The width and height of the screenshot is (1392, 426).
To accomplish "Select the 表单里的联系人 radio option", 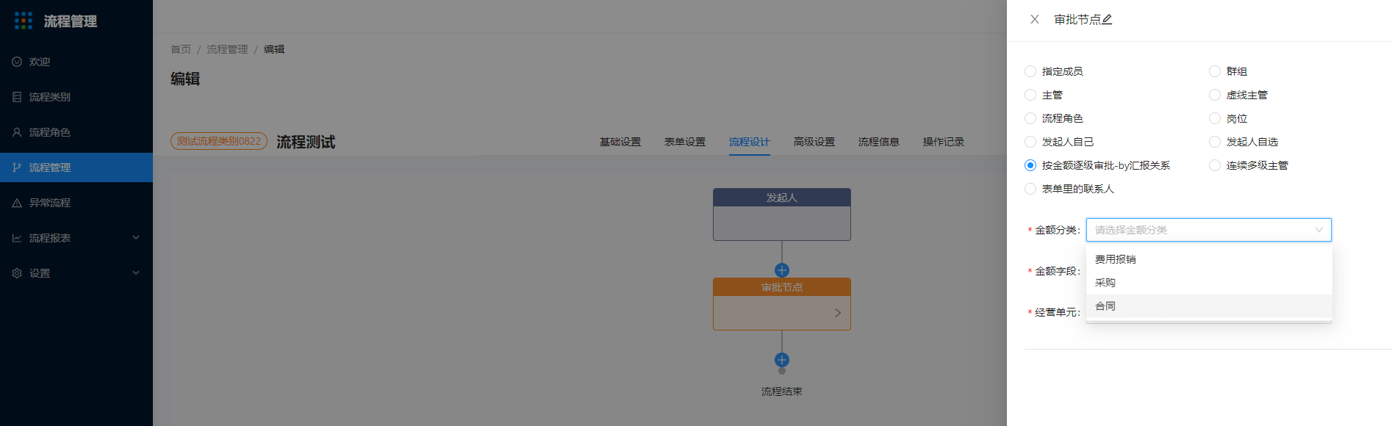I will click(1030, 189).
